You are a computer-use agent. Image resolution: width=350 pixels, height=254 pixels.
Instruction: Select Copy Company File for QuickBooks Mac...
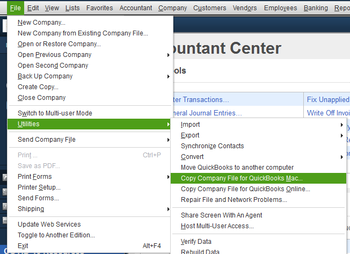point(258,178)
